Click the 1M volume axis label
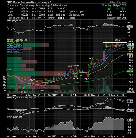Viewport: 136px width, 138px height. point(4,90)
